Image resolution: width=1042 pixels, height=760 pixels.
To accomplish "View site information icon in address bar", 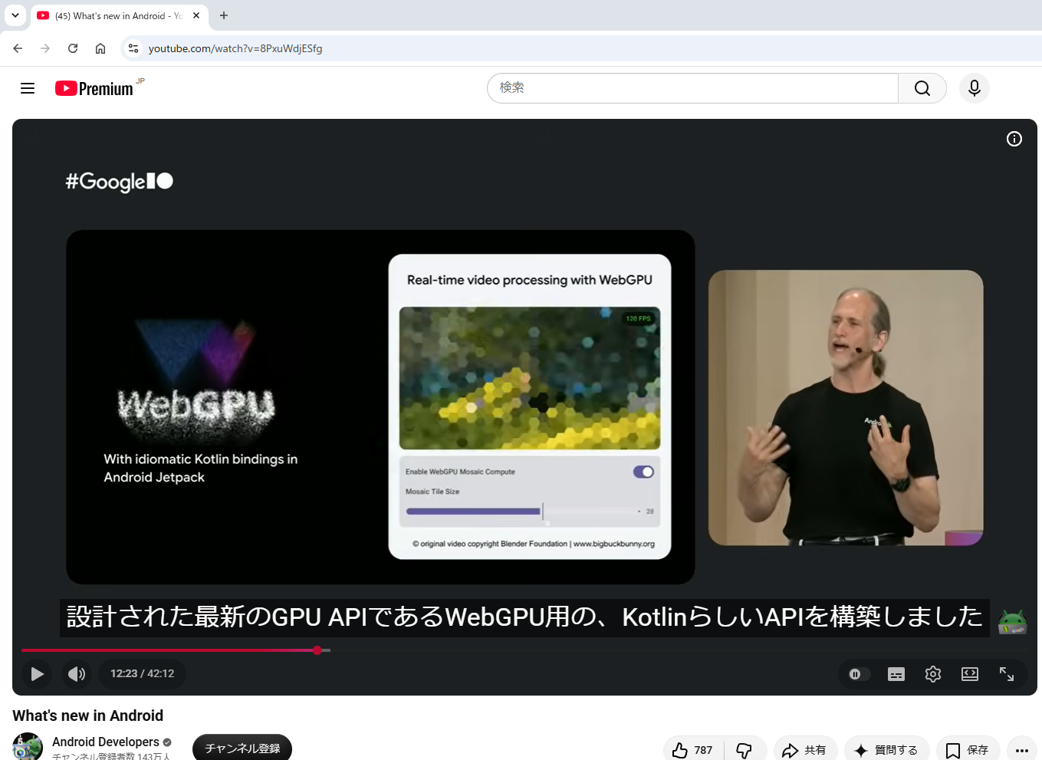I will point(133,48).
